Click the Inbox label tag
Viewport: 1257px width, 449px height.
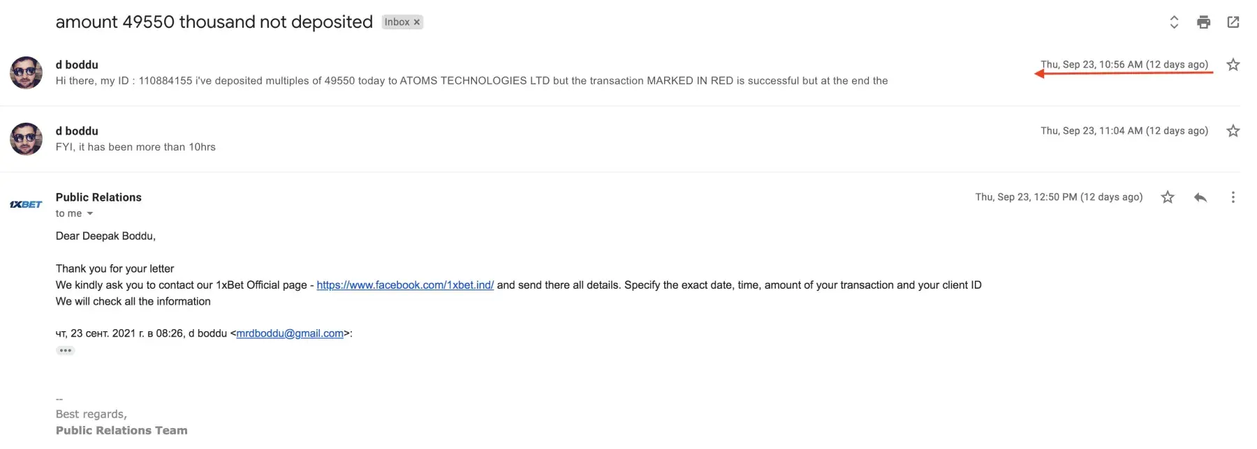(397, 22)
